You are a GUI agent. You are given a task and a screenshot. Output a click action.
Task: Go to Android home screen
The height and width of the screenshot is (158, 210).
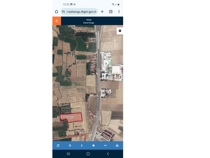coord(88,154)
